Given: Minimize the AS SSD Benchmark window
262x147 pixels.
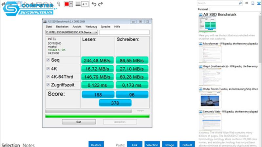Looking at the screenshot, I should tap(133, 22).
